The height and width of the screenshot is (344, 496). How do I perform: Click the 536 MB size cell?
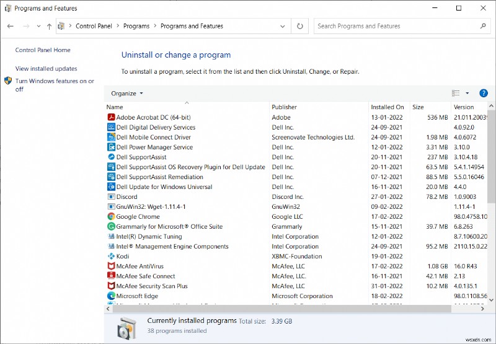coord(438,117)
